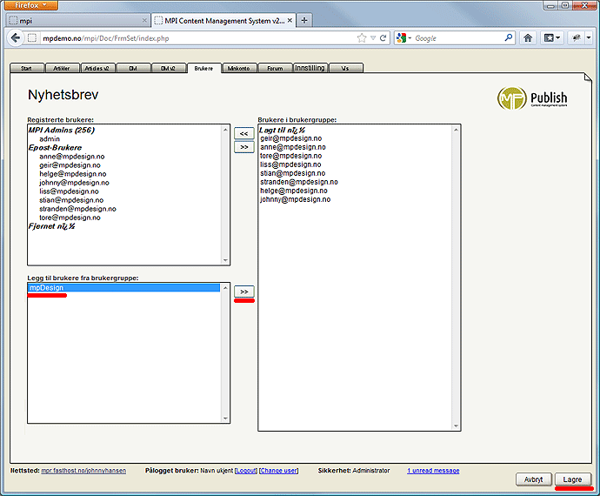Switch to the mpi browser tab
The height and width of the screenshot is (496, 600).
pyautogui.click(x=77, y=21)
